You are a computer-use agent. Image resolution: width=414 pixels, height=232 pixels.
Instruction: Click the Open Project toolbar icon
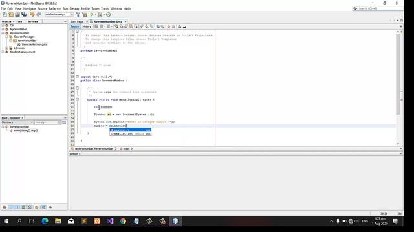(x=17, y=14)
